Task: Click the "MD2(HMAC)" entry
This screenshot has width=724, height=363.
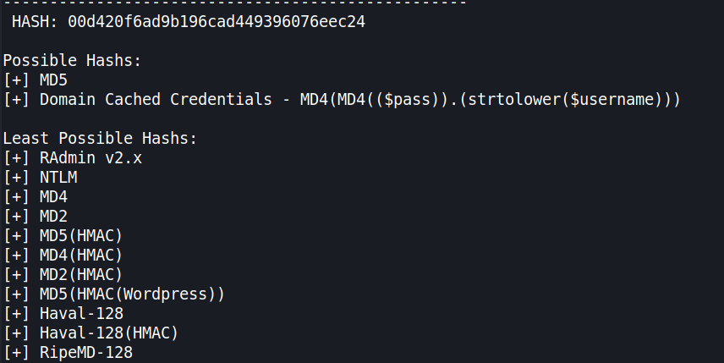Action: point(80,274)
